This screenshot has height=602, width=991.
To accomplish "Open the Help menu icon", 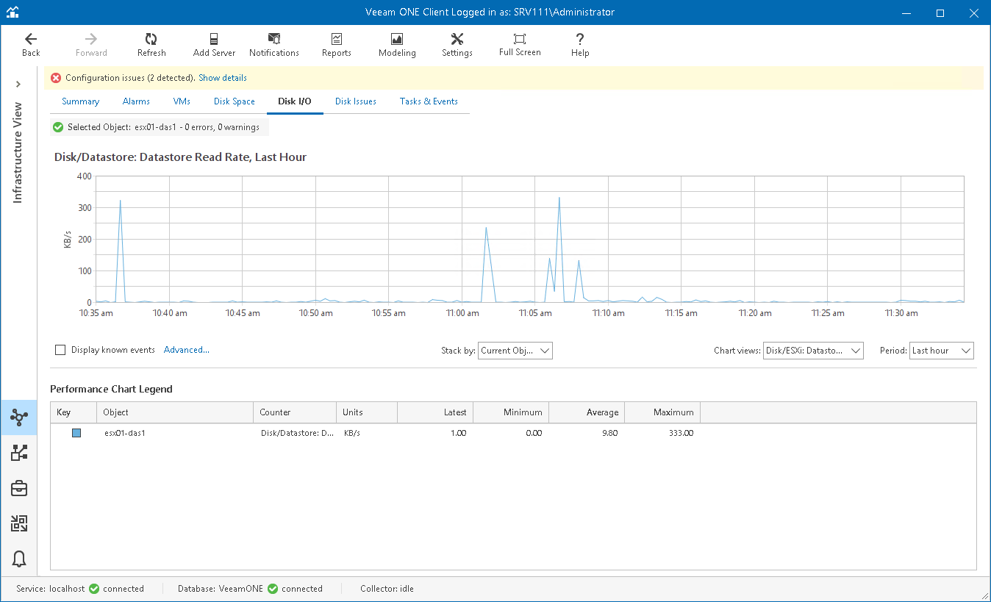I will tap(580, 45).
